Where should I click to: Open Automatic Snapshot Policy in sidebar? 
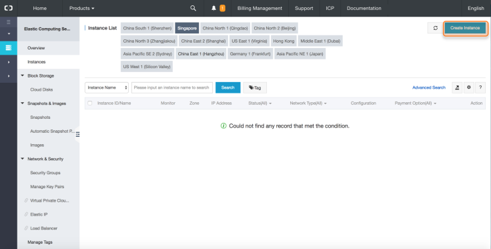52,132
